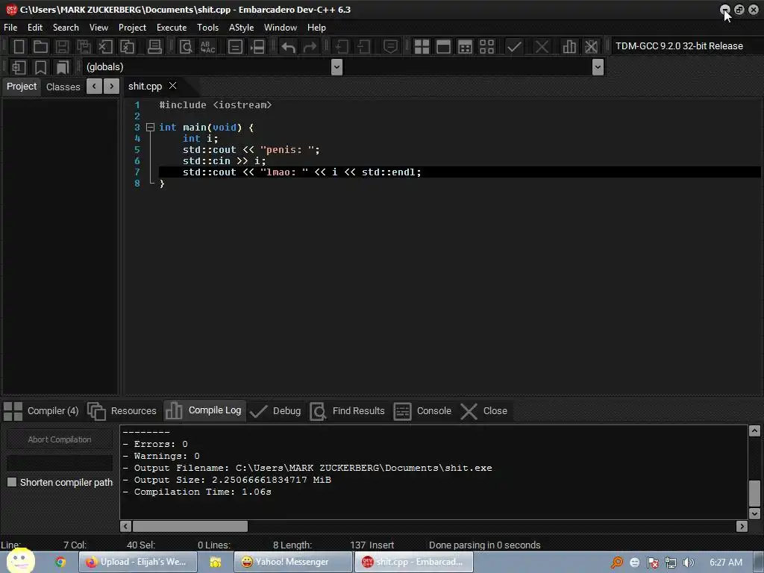Open the File menu
Viewport: 764px width, 573px height.
[x=10, y=28]
